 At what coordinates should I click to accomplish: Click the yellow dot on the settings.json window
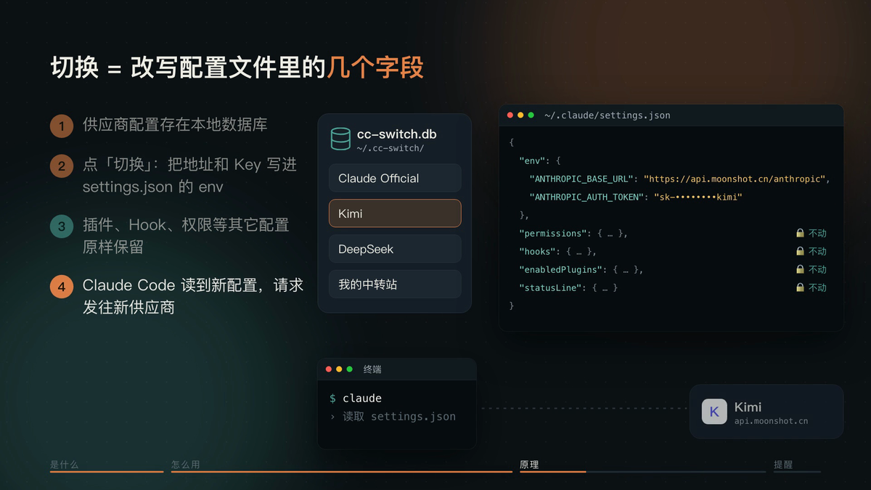(520, 115)
